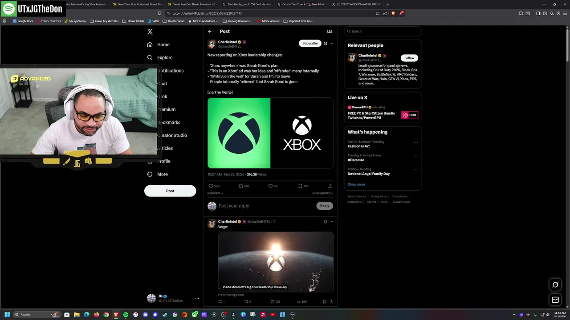Click Brave Shields lion icon
This screenshot has height=320, width=570.
pos(393,13)
